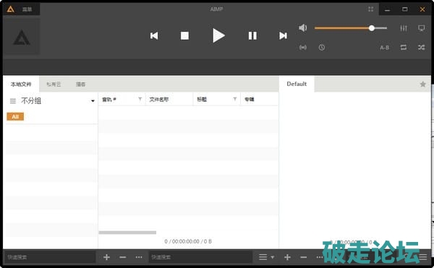Switch to the second music library tab
This screenshot has width=434, height=268.
point(54,84)
